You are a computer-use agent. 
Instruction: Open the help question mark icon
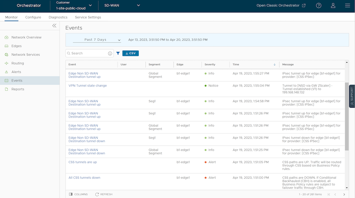click(x=318, y=5)
